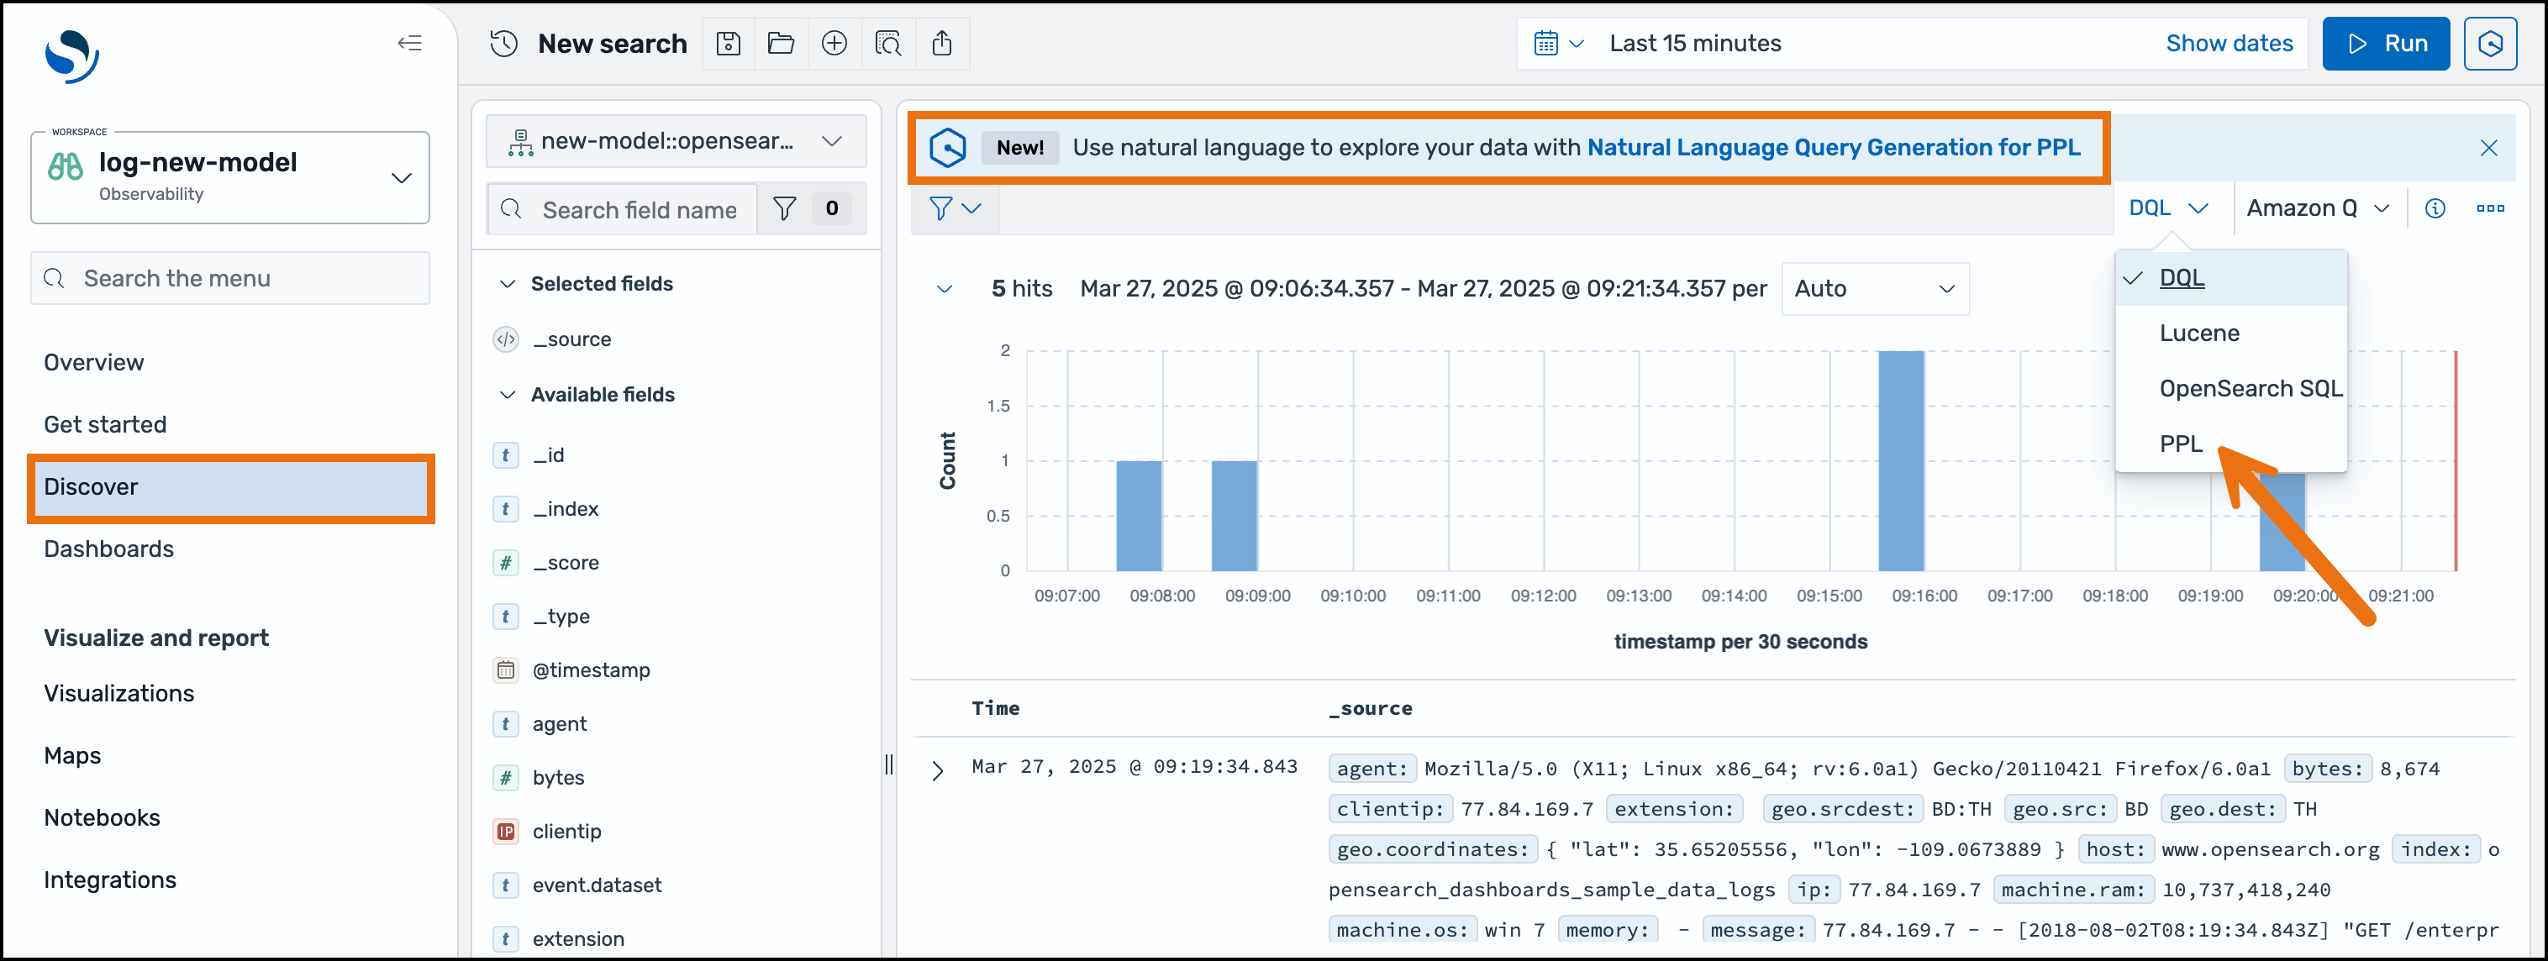Click the New search plus icon
This screenshot has width=2548, height=961.
tap(834, 44)
